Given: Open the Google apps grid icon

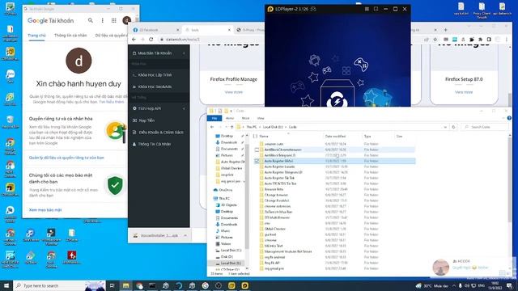Looking at the screenshot, I should (x=113, y=20).
